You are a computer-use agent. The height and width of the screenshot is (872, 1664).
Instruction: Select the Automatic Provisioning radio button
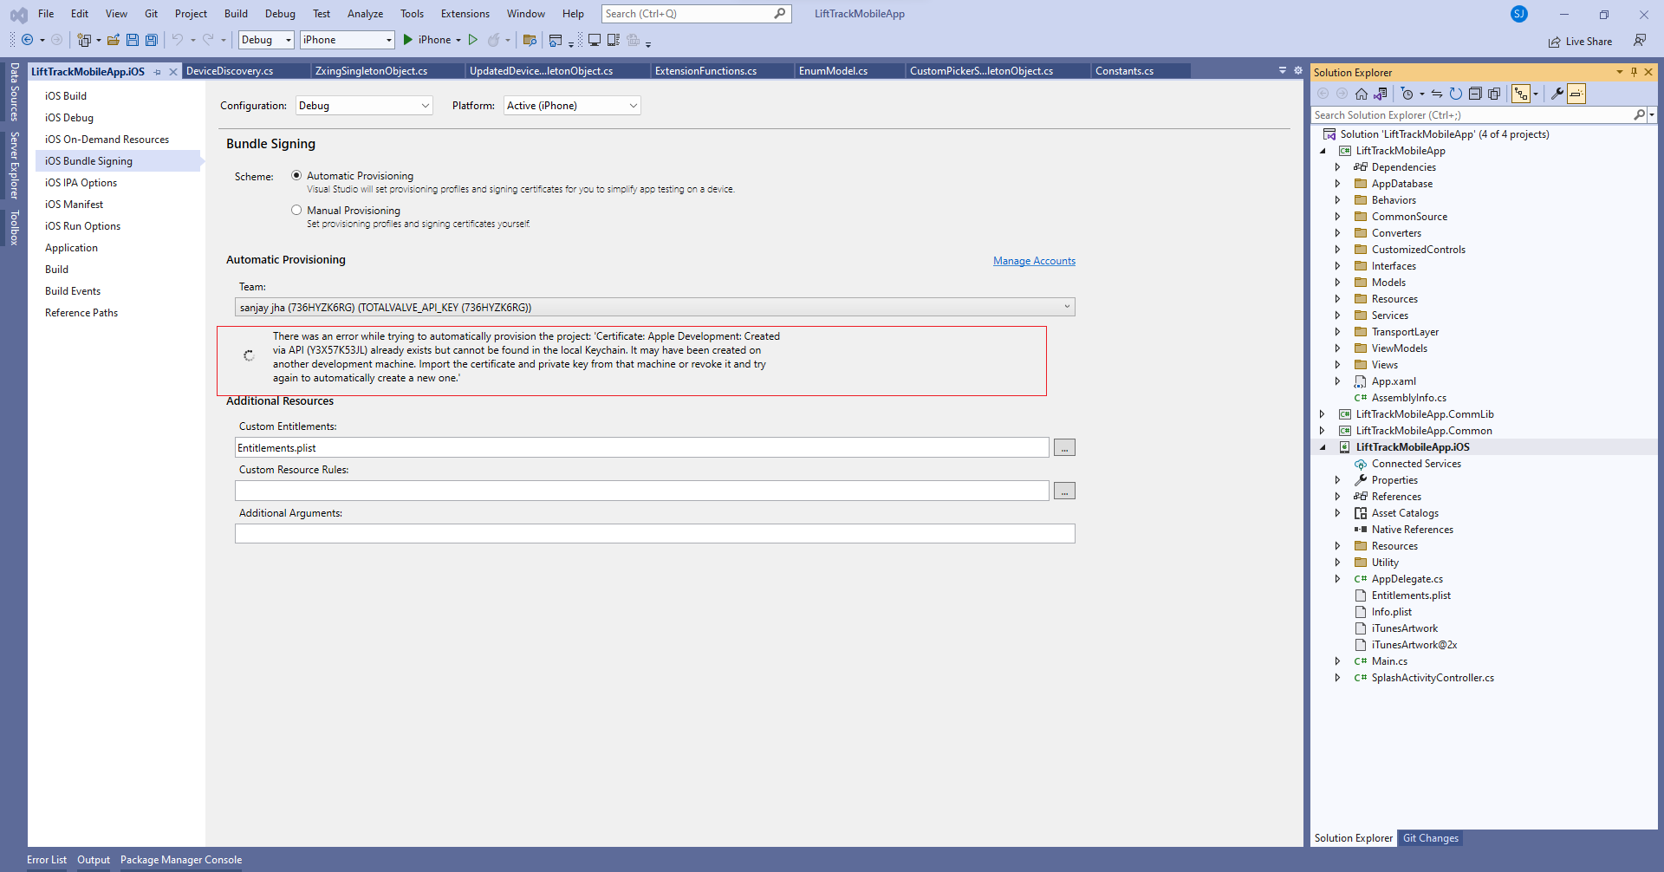[x=296, y=174]
